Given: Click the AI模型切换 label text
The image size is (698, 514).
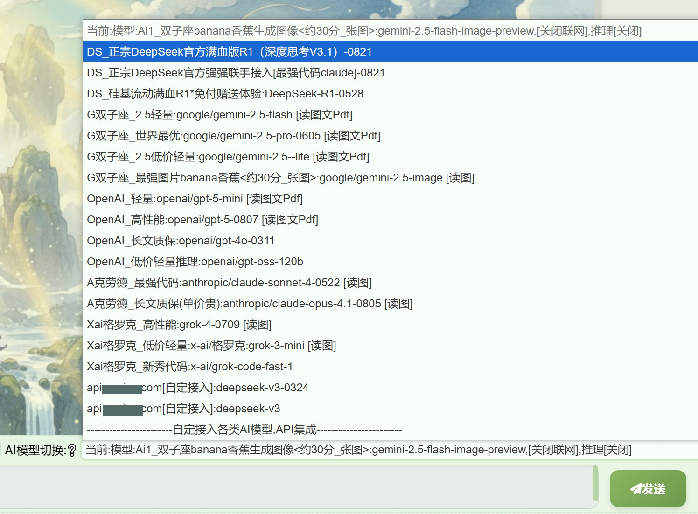Looking at the screenshot, I should [x=35, y=450].
